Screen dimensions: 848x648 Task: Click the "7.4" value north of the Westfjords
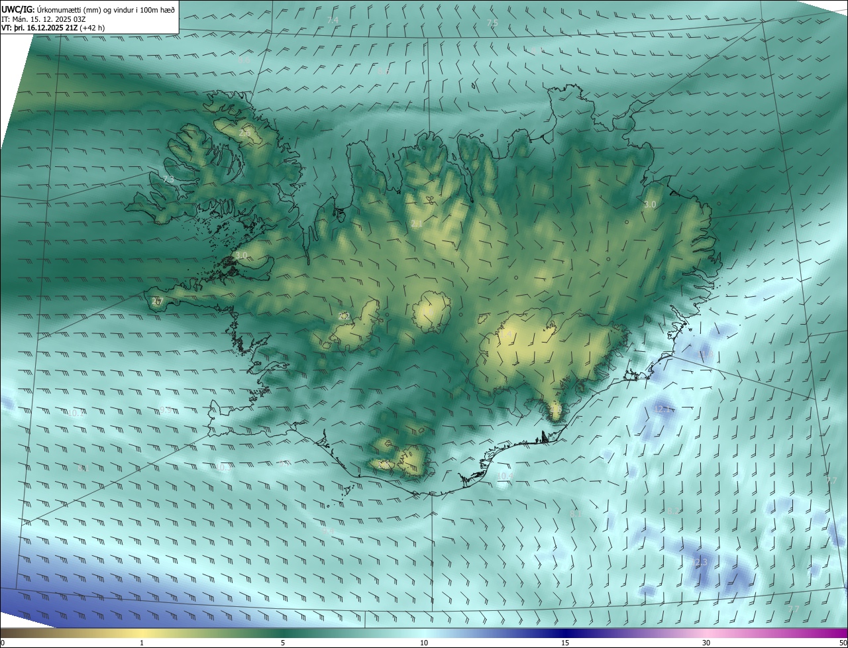pos(333,21)
